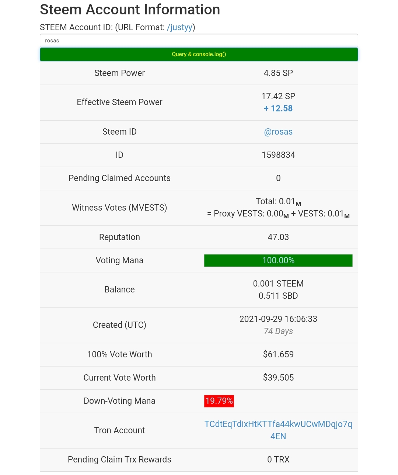Click the Witness Votes Total: 0.01M text
This screenshot has width=398, height=475.
[278, 202]
